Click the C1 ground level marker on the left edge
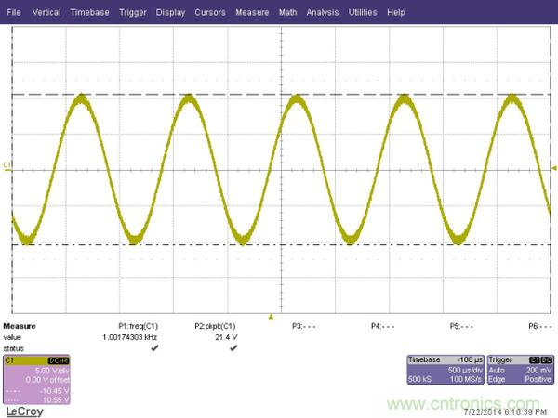 pyautogui.click(x=7, y=167)
